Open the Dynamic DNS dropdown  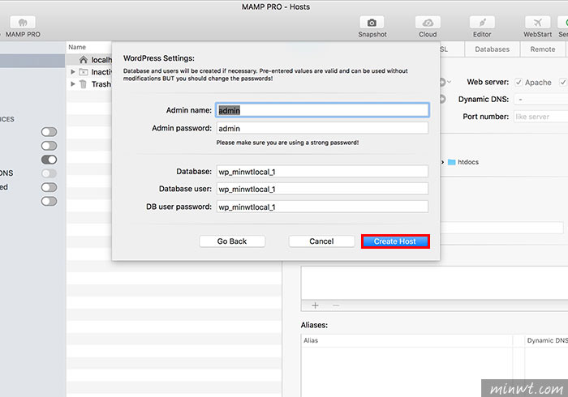(x=541, y=99)
